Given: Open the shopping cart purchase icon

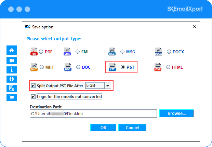Looking at the screenshot, I should (x=12, y=97).
